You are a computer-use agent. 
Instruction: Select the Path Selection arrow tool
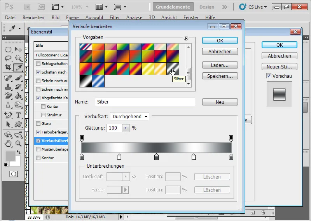tap(8, 124)
